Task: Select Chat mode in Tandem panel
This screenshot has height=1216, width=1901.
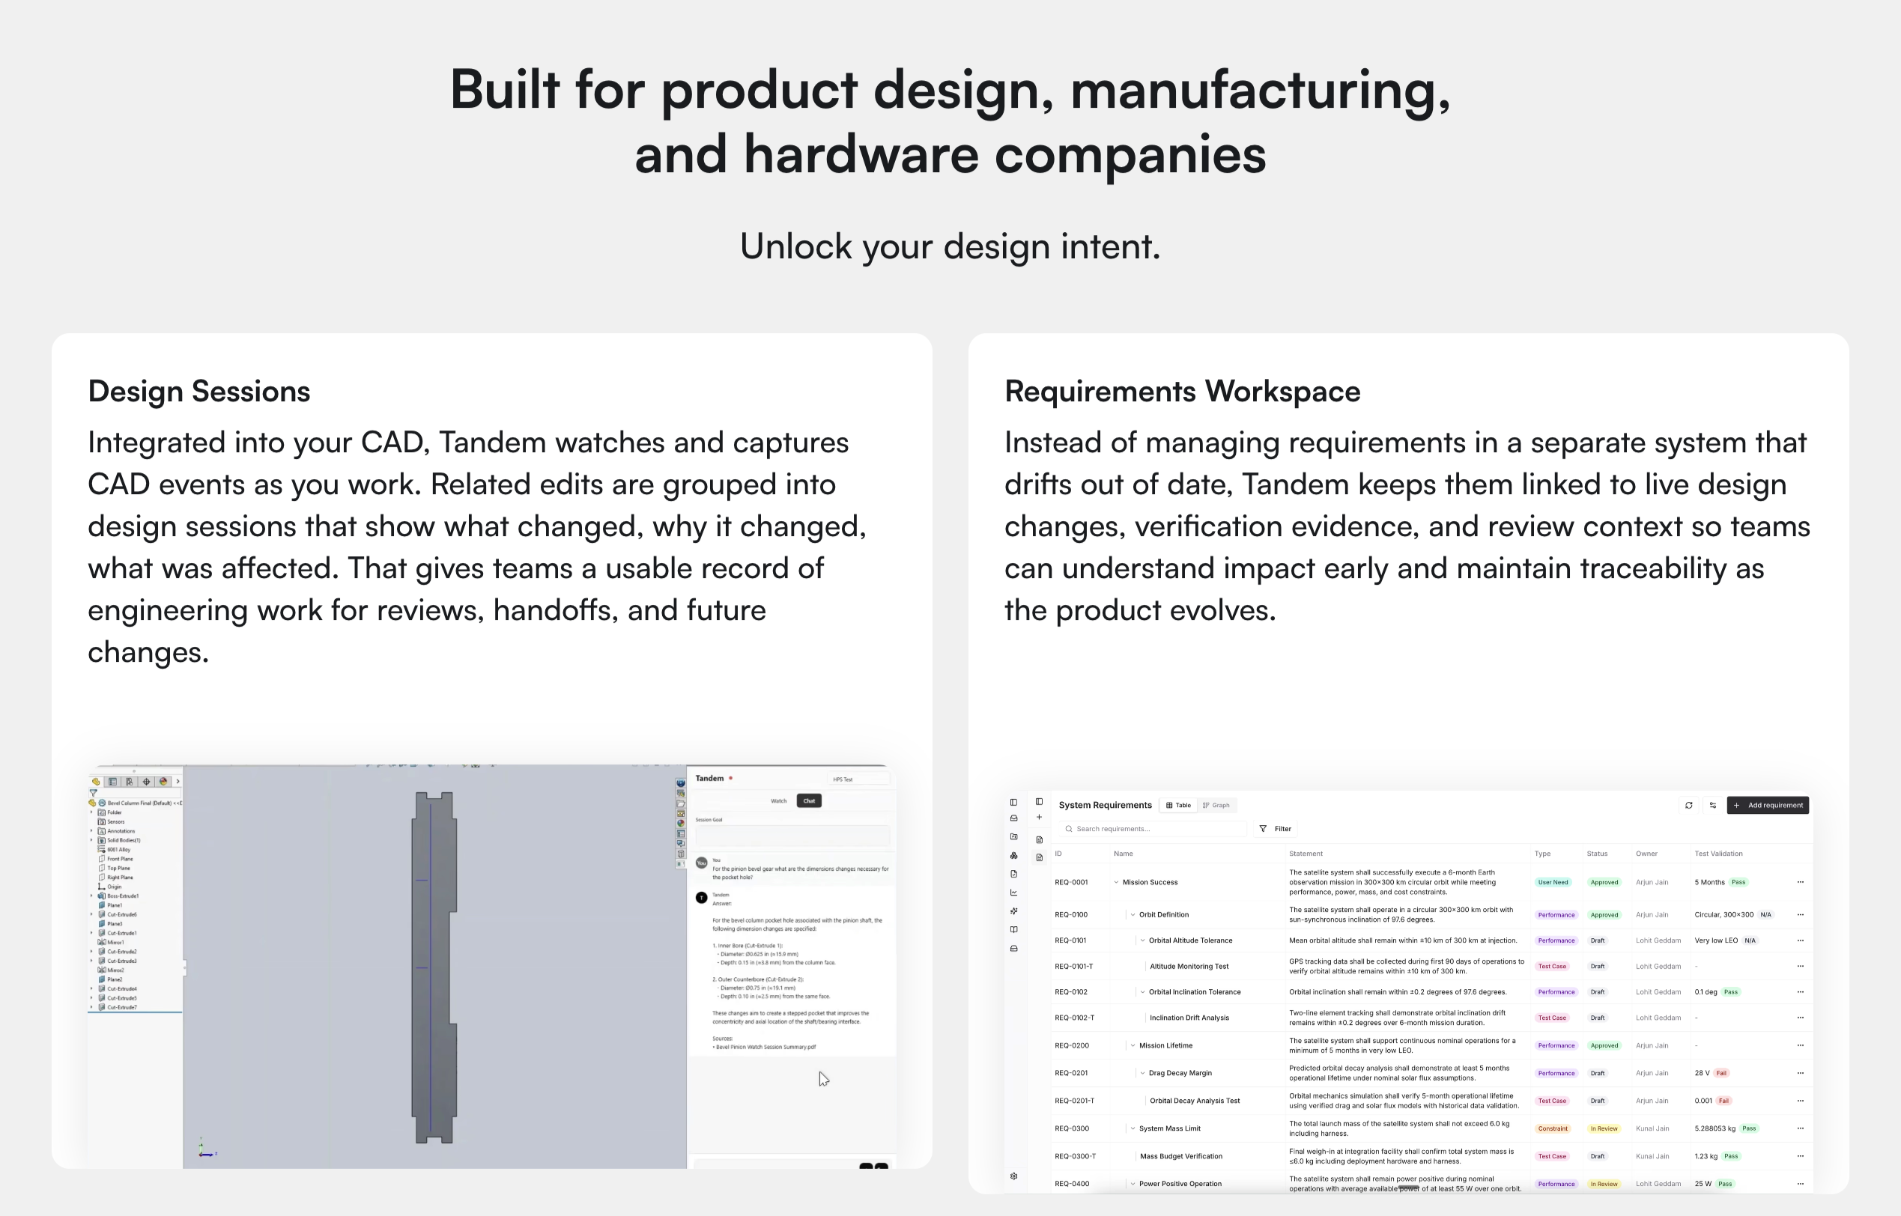Action: [x=809, y=800]
